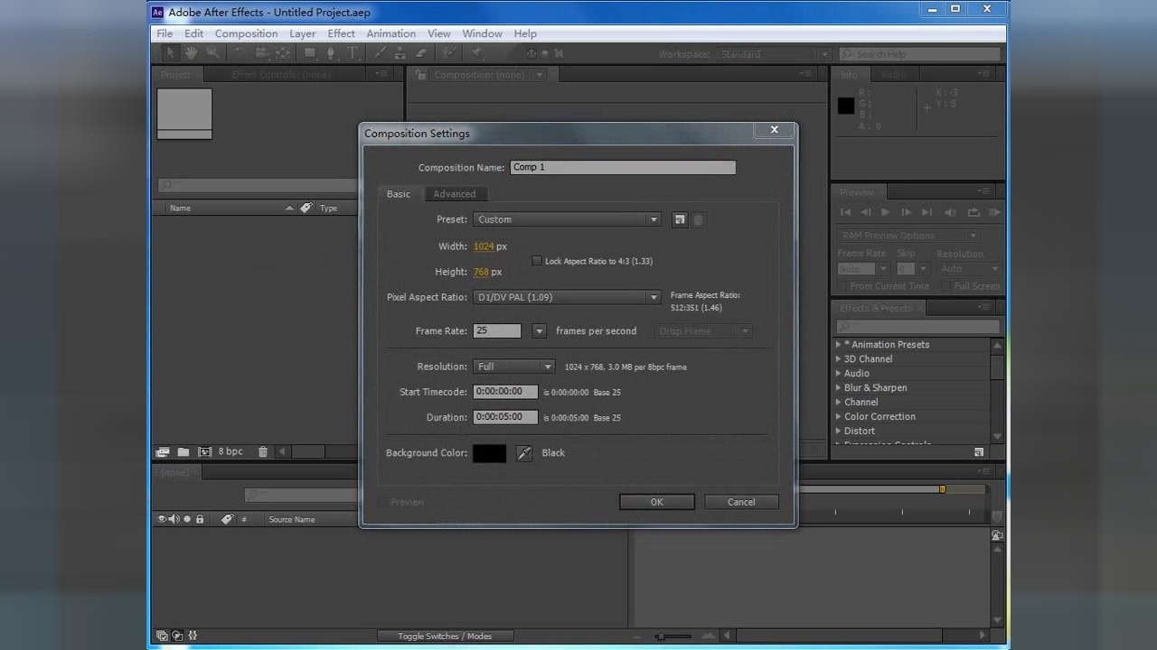The width and height of the screenshot is (1157, 650).
Task: Click the lock column icon in timeline
Action: (x=200, y=519)
